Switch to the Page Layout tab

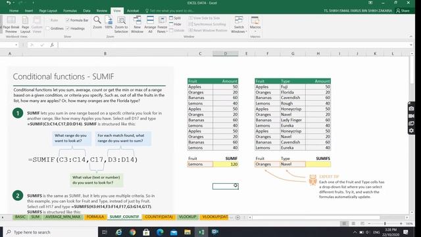[48, 11]
